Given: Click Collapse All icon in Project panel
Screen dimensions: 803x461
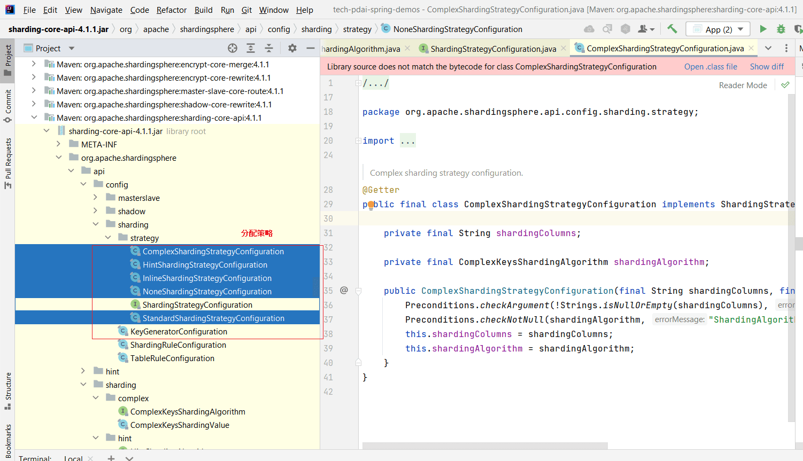Looking at the screenshot, I should [269, 49].
